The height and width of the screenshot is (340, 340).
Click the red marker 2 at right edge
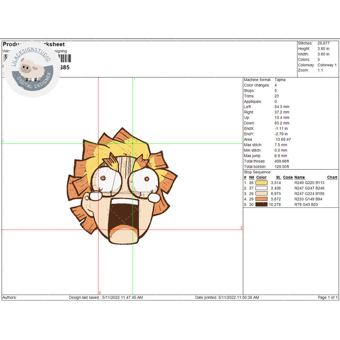[241, 228]
